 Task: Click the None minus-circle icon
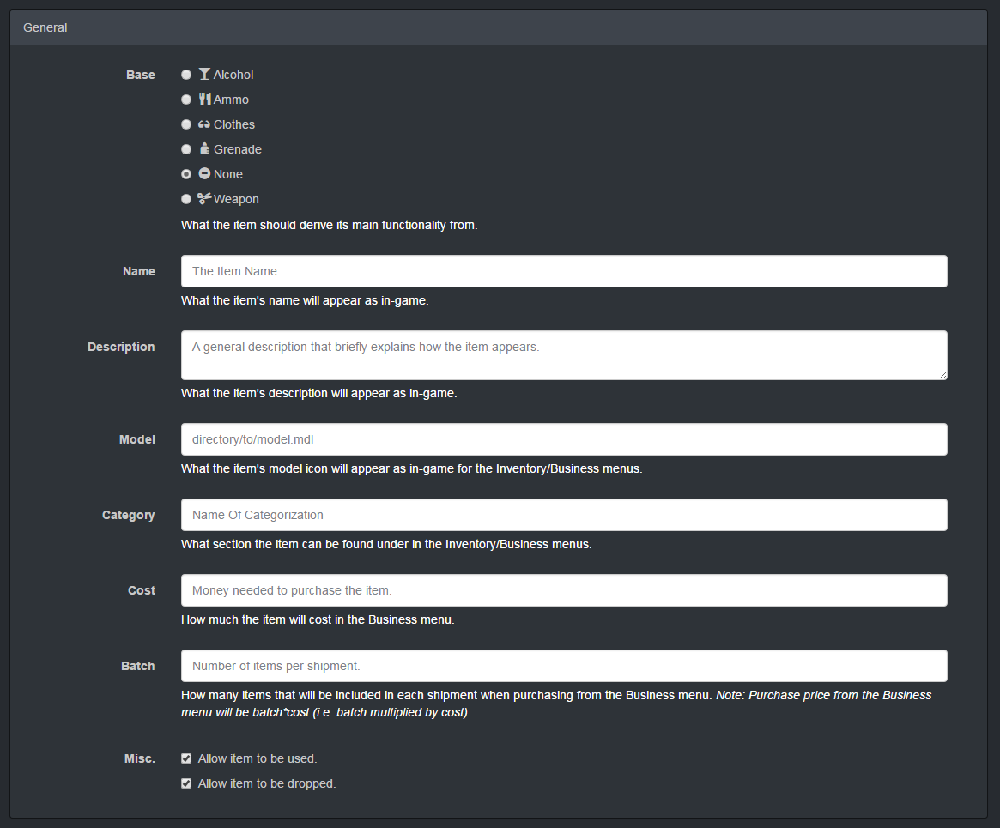click(x=204, y=173)
